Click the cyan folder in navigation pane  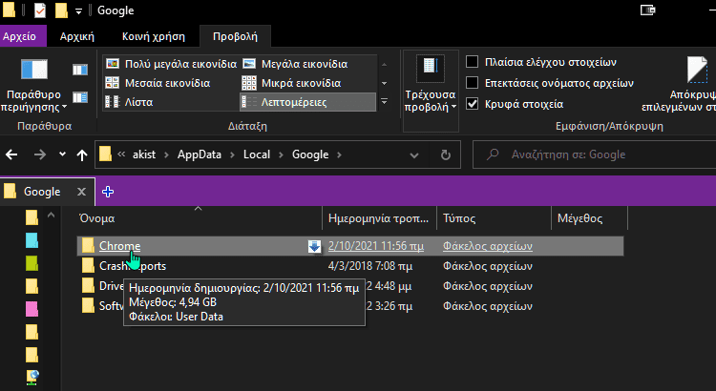pos(32,240)
